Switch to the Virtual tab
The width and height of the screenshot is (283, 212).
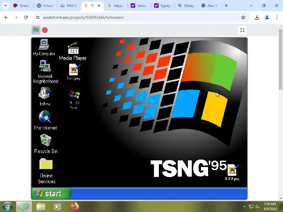point(46,6)
